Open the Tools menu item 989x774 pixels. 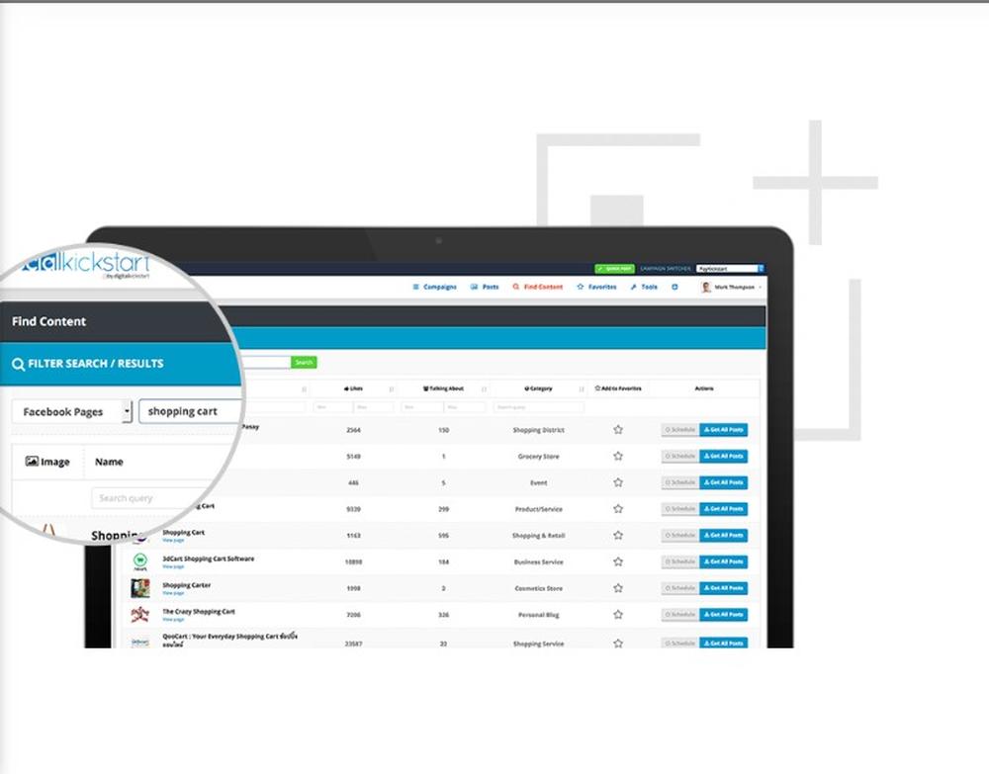click(x=644, y=287)
